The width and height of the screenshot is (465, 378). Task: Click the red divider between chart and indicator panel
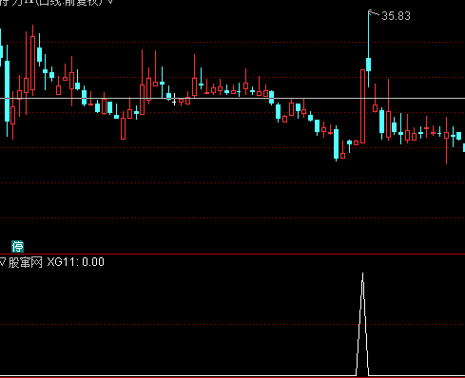click(x=232, y=254)
